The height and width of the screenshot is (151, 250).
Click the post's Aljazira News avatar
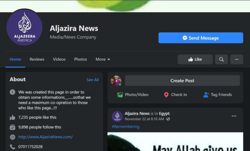(x=117, y=117)
